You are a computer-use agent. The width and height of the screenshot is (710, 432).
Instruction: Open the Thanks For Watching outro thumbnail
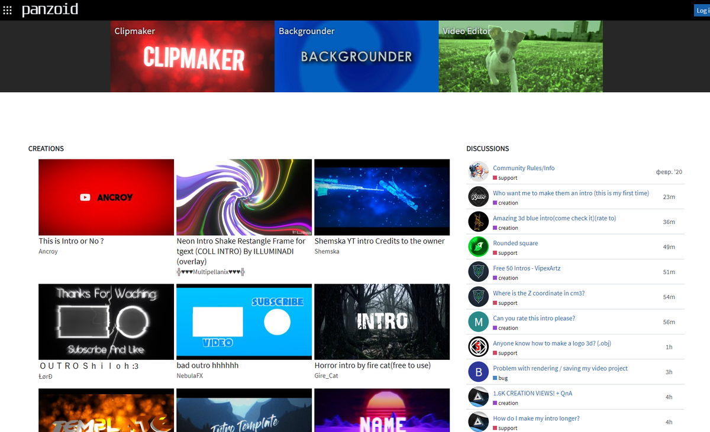[106, 321]
